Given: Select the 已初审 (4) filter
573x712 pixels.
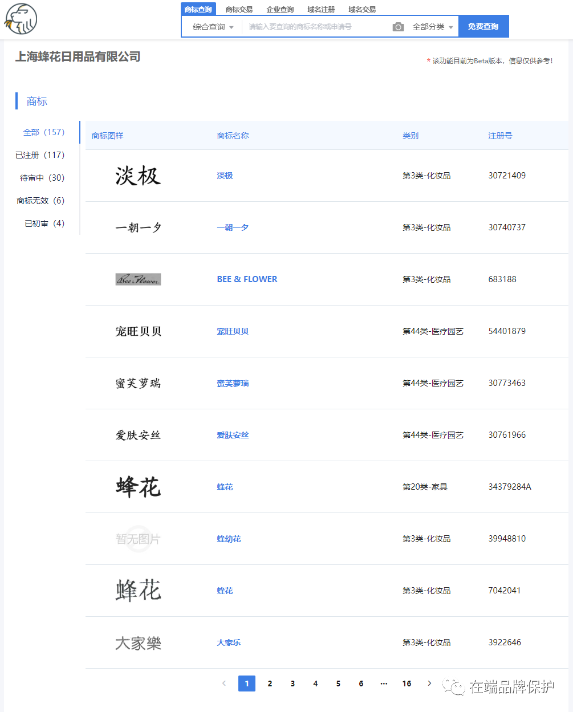Looking at the screenshot, I should click(44, 223).
